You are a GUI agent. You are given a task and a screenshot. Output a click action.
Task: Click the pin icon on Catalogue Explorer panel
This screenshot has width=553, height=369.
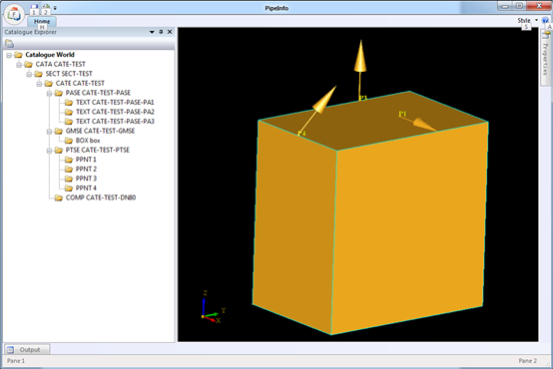(161, 32)
